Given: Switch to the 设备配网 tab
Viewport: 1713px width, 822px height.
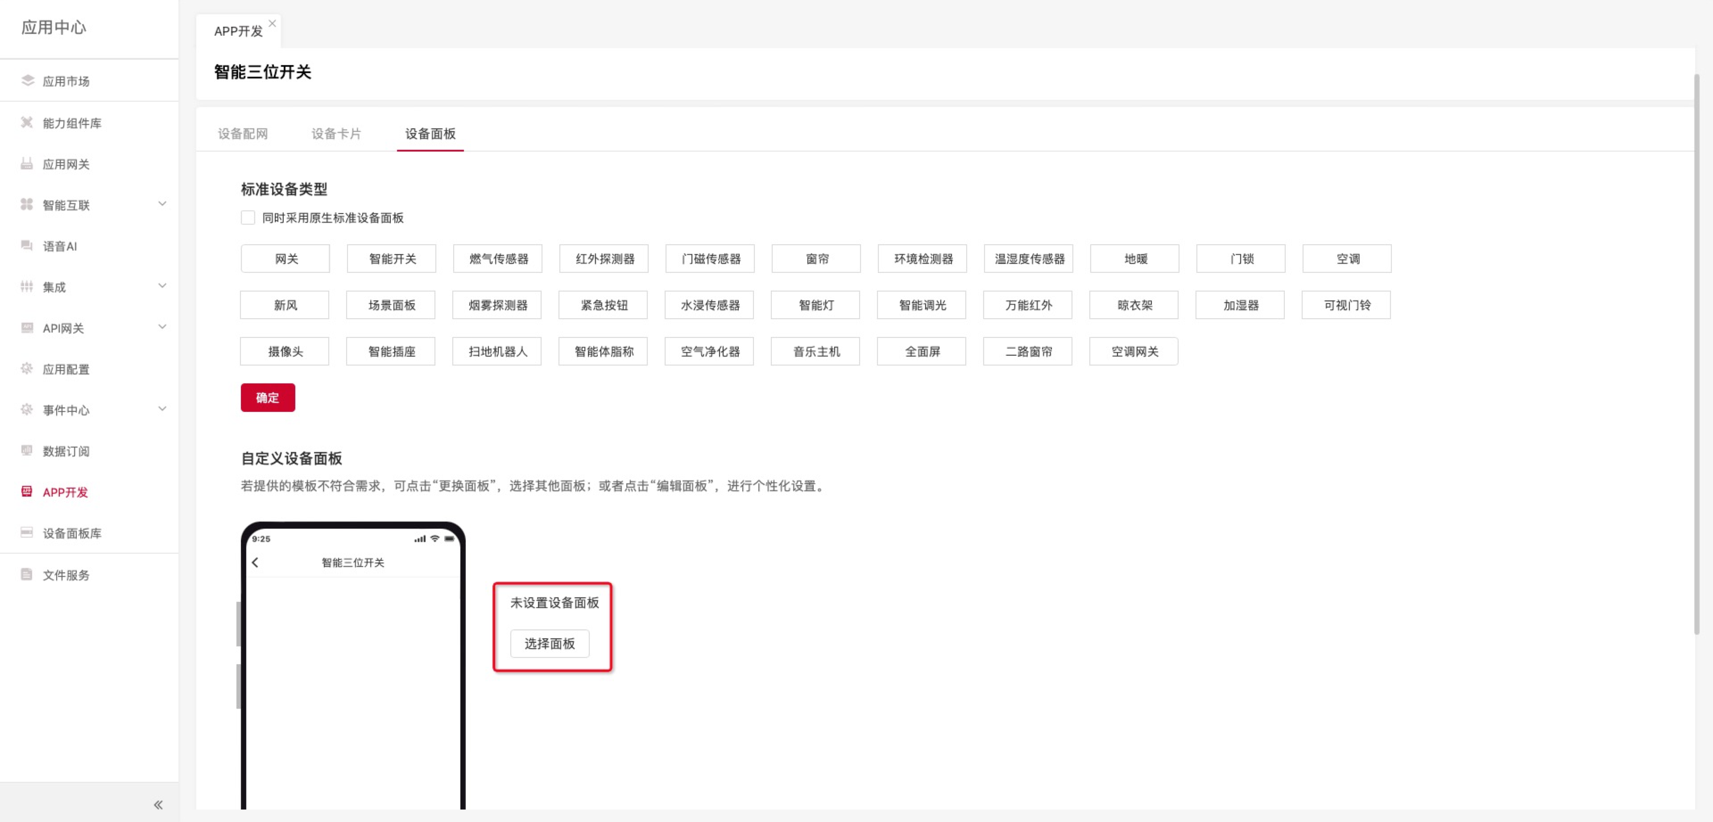Looking at the screenshot, I should [x=243, y=134].
